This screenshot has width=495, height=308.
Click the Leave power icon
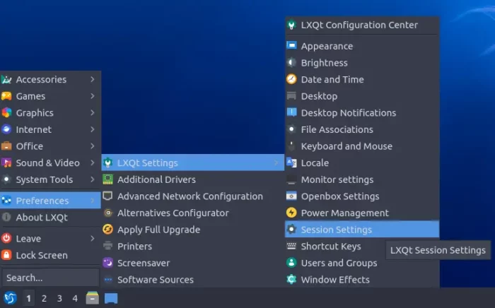(x=6, y=238)
